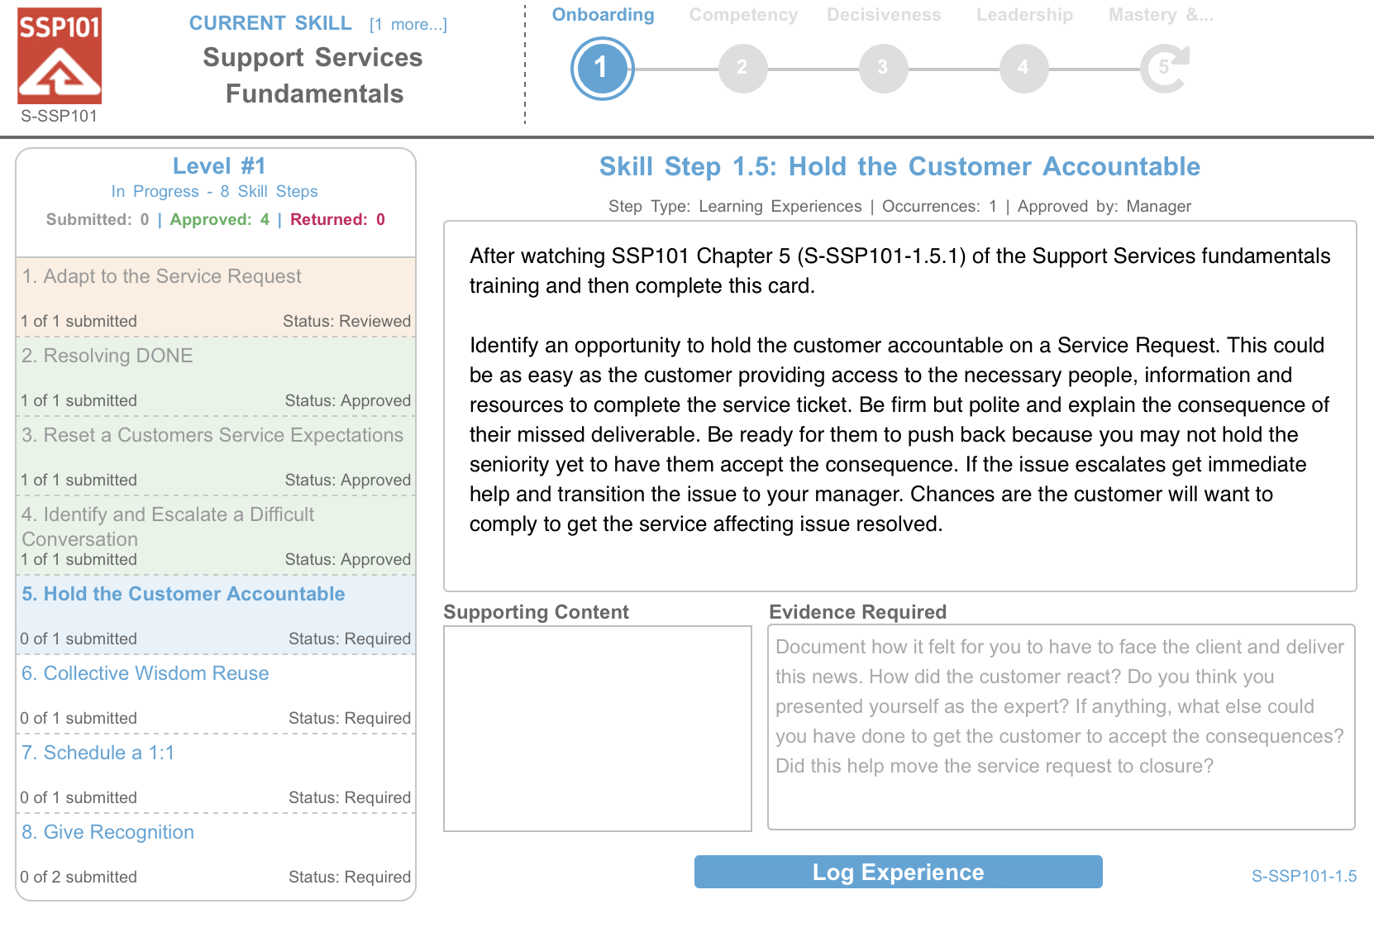Screen dimensions: 1374x928
Task: Click inside the Evidence Required text area
Action: point(1061,727)
